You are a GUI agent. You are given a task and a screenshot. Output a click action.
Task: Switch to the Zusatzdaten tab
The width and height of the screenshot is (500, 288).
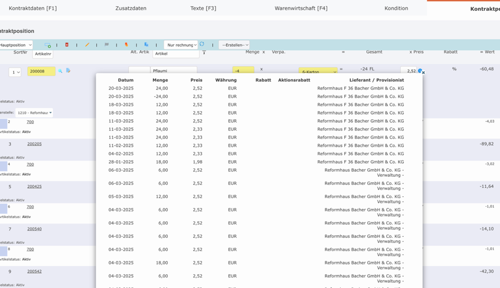pyautogui.click(x=131, y=8)
